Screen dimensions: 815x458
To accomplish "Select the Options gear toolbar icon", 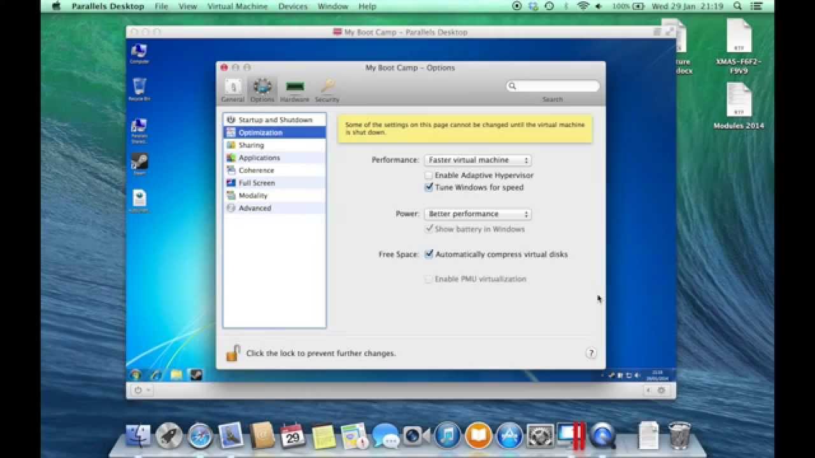I will point(262,90).
